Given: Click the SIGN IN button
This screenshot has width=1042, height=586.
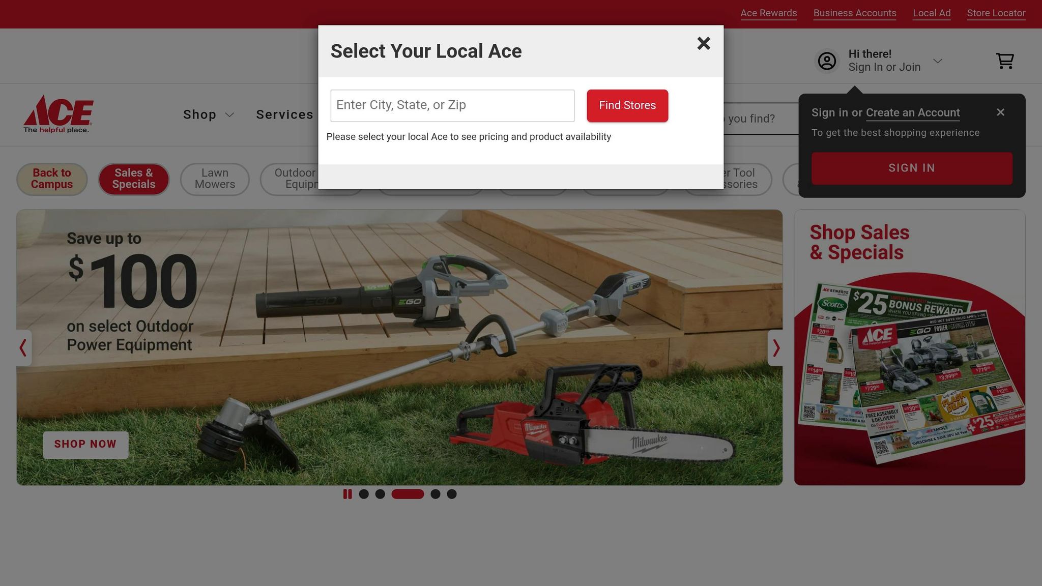Looking at the screenshot, I should 912,168.
